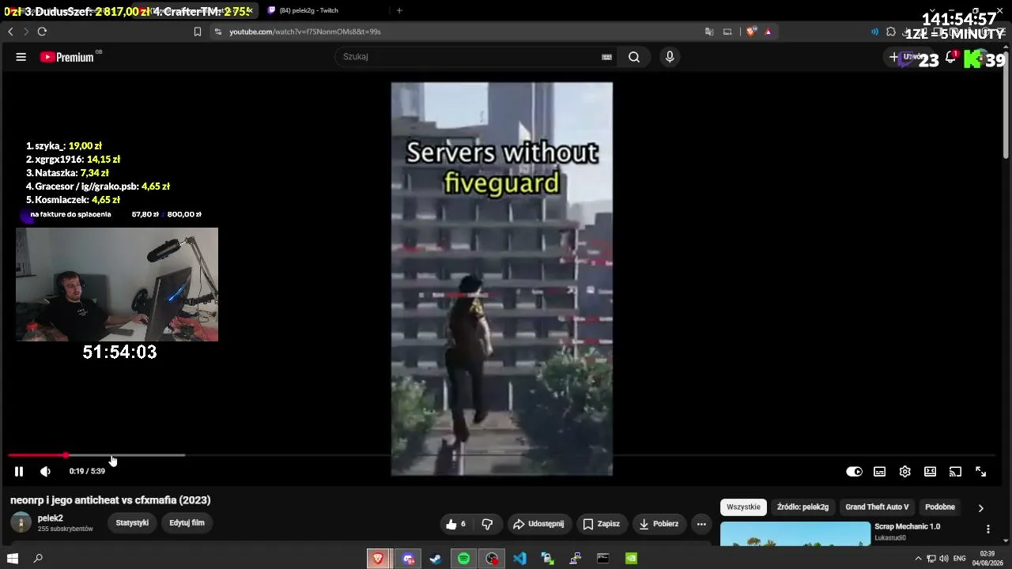
Task: Dislike the video
Action: point(487,524)
